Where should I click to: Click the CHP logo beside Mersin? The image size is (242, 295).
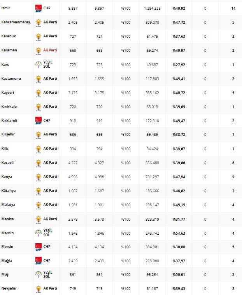[x=38, y=247]
